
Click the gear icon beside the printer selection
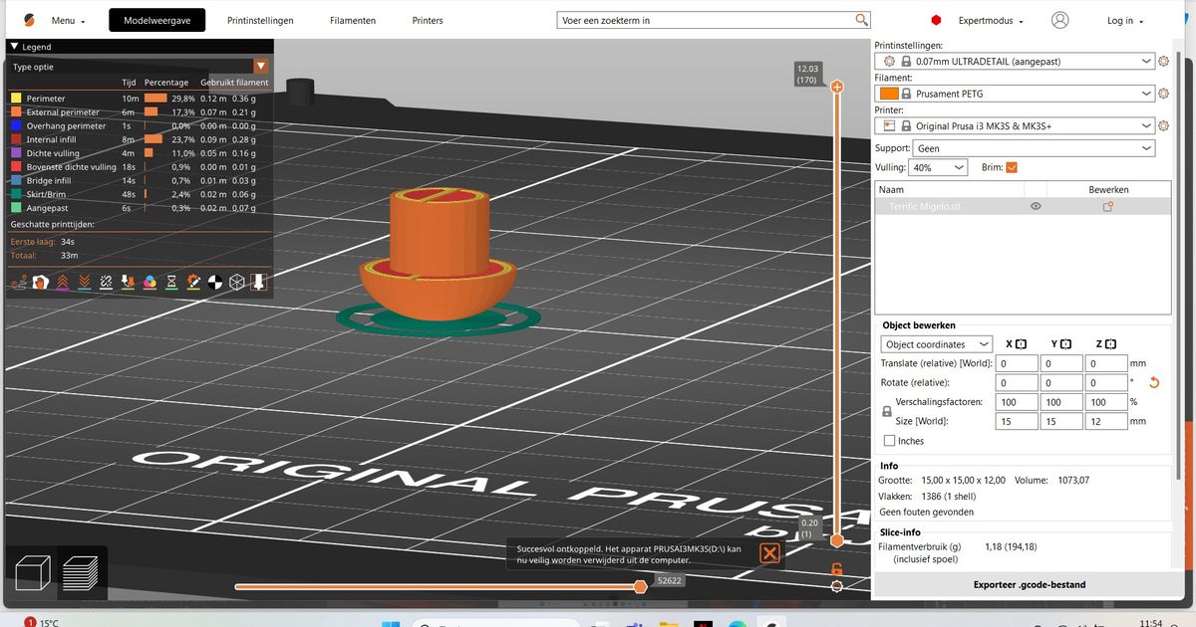(x=1163, y=125)
